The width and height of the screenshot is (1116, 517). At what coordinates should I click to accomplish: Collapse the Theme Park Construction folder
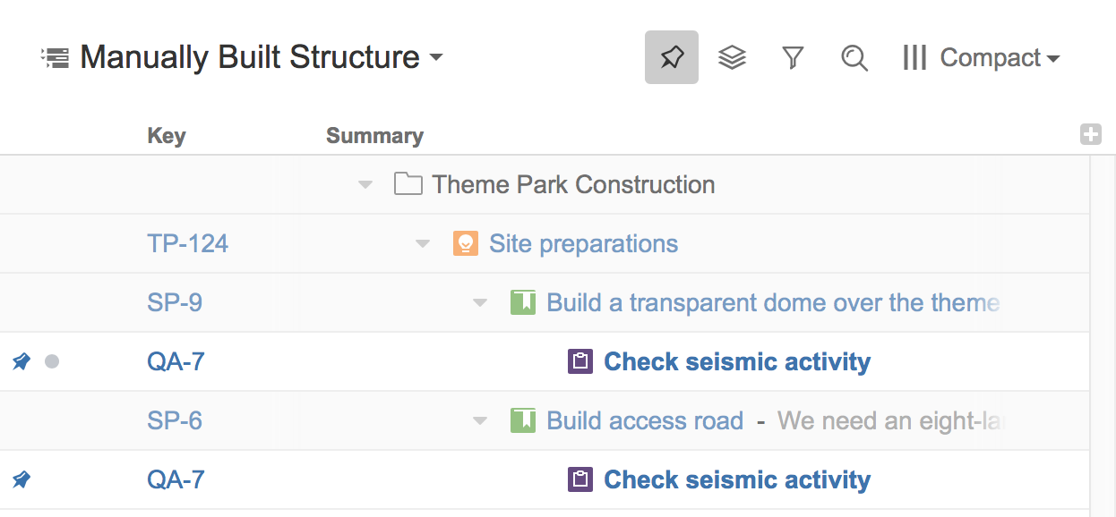tap(365, 185)
